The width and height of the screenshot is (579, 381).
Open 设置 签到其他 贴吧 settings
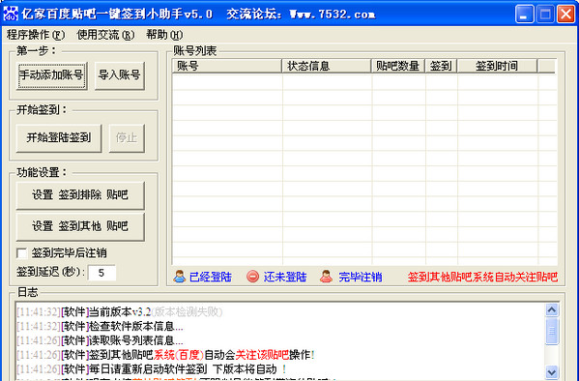pyautogui.click(x=80, y=226)
